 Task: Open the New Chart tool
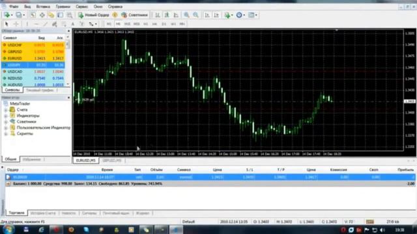[x=7, y=15]
